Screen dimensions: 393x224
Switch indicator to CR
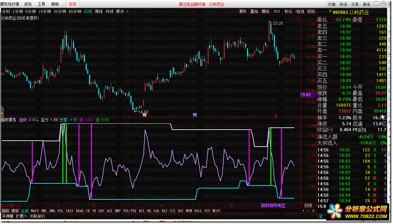[x=88, y=211]
